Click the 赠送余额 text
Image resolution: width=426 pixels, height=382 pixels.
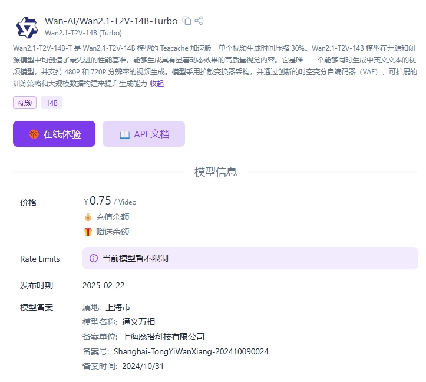coord(113,232)
